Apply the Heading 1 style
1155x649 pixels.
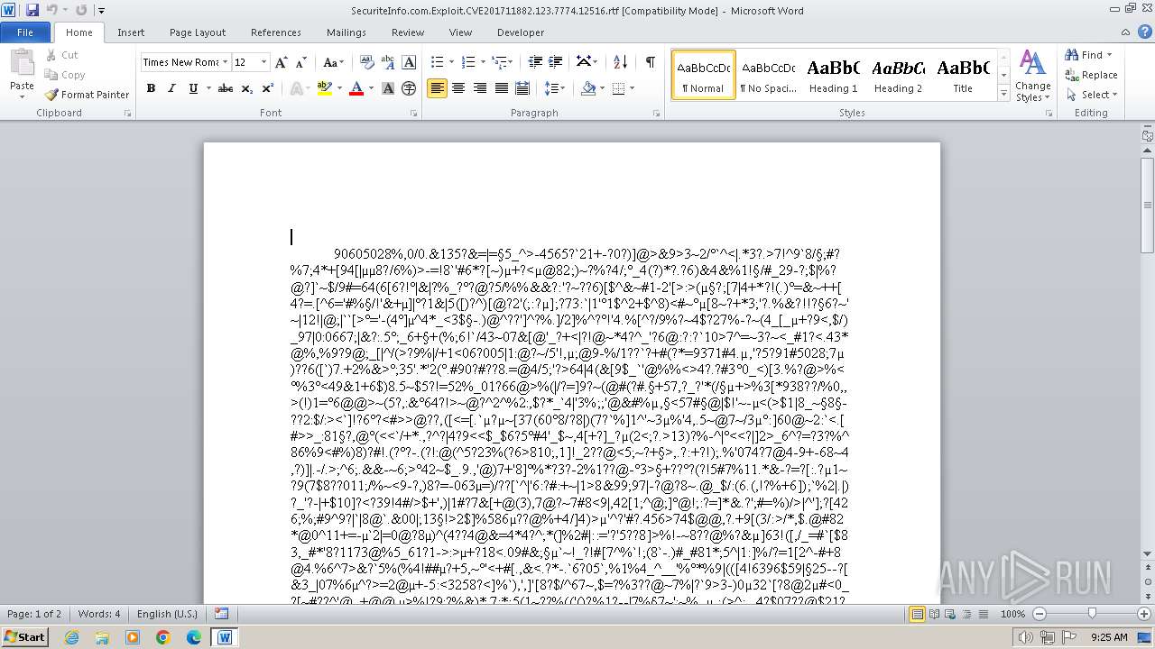(833, 75)
